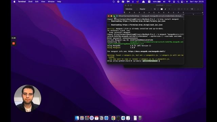Viewport: 217px width, 122px height.
Task: Open the Shell menu
Action: [x=30, y=2]
